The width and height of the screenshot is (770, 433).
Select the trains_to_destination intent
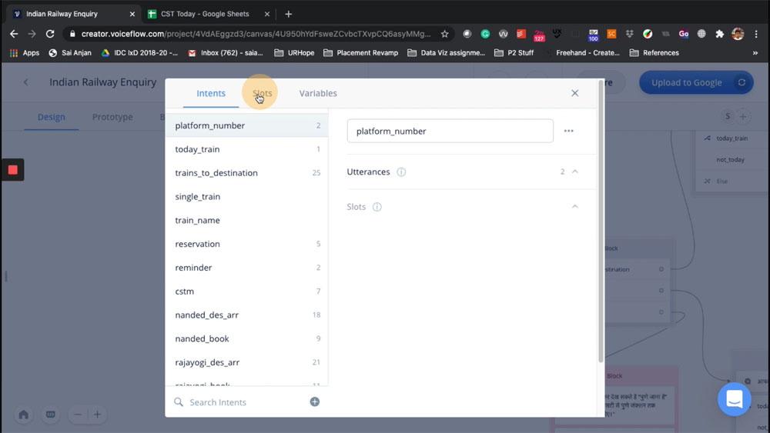216,173
